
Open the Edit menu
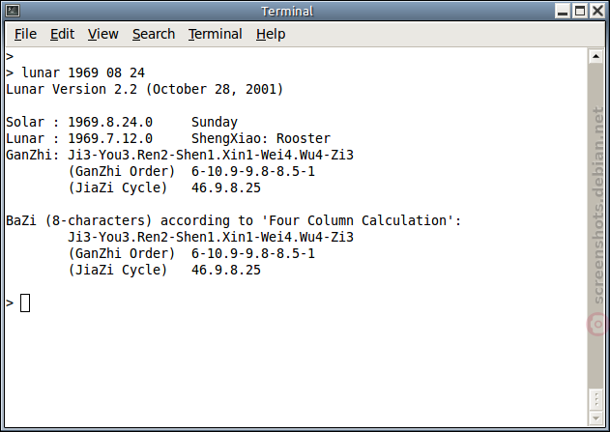pos(62,34)
